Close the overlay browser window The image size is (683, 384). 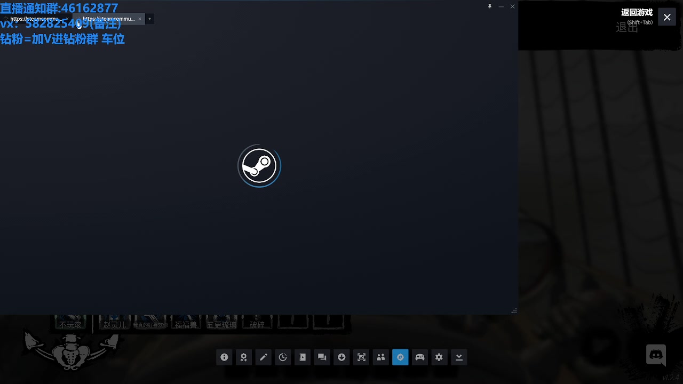(x=512, y=6)
